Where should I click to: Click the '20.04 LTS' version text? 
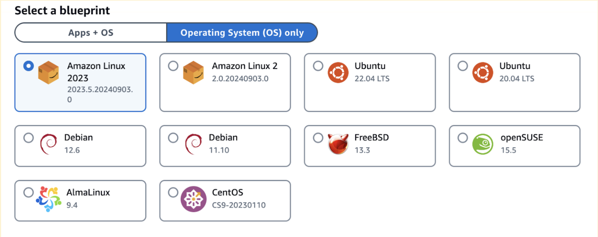[x=517, y=79]
